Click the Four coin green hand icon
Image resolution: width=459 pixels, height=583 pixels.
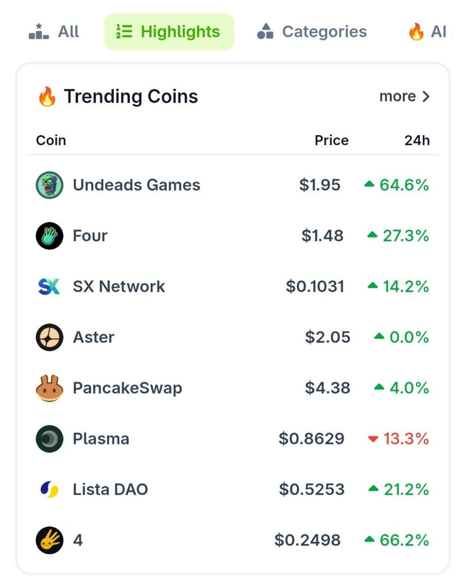[x=49, y=236]
